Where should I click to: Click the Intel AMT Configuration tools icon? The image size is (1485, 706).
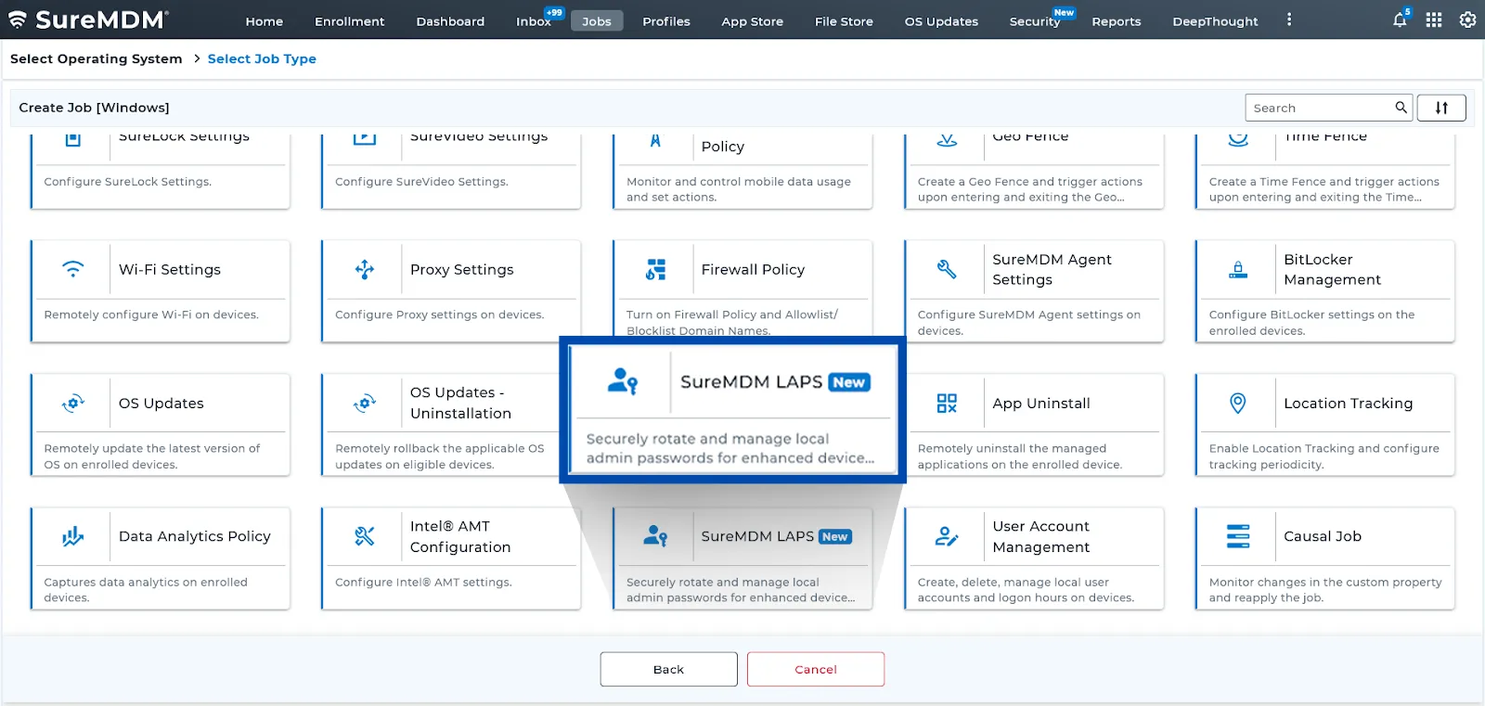point(365,536)
